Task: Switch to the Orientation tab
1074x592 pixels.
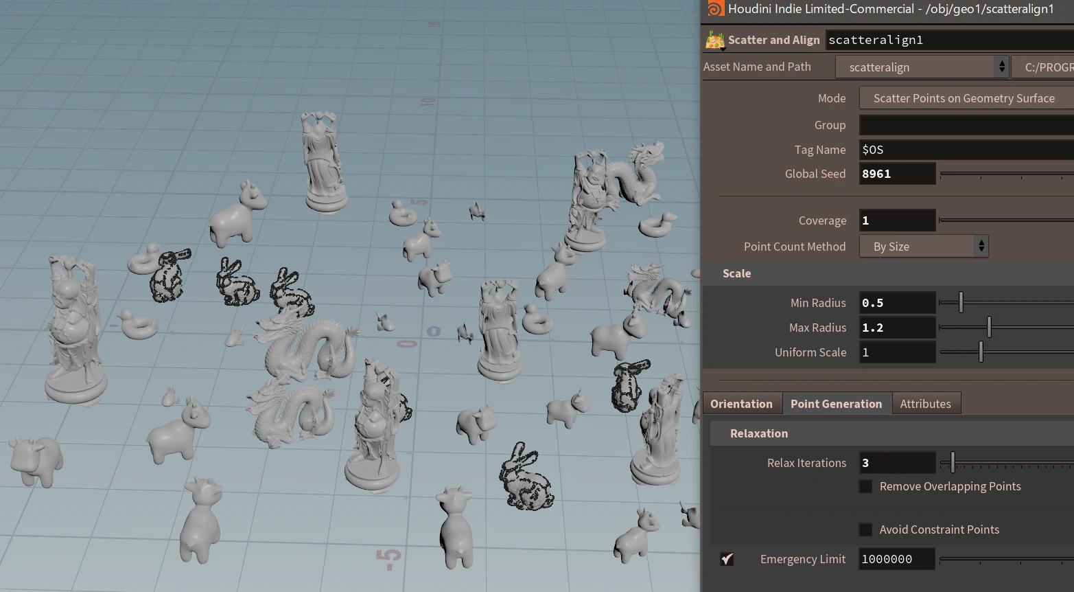Action: (742, 404)
